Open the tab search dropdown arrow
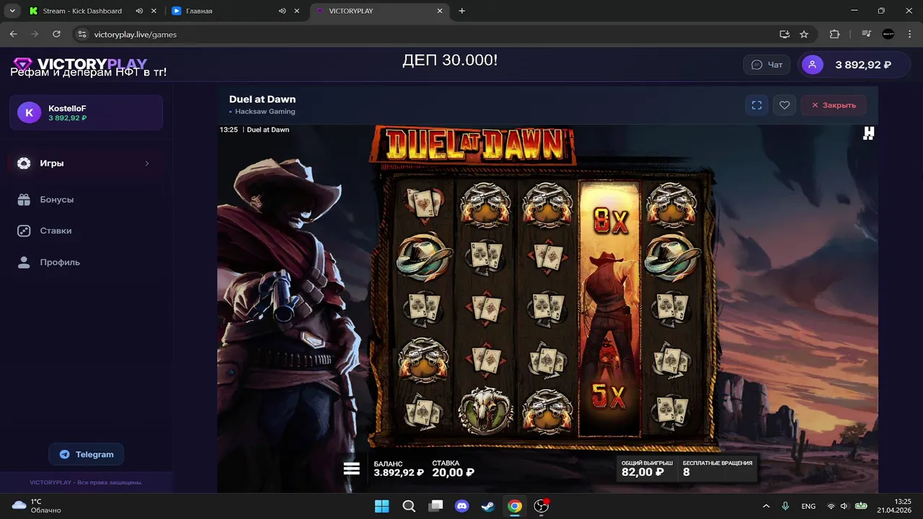The width and height of the screenshot is (923, 519). (x=12, y=11)
